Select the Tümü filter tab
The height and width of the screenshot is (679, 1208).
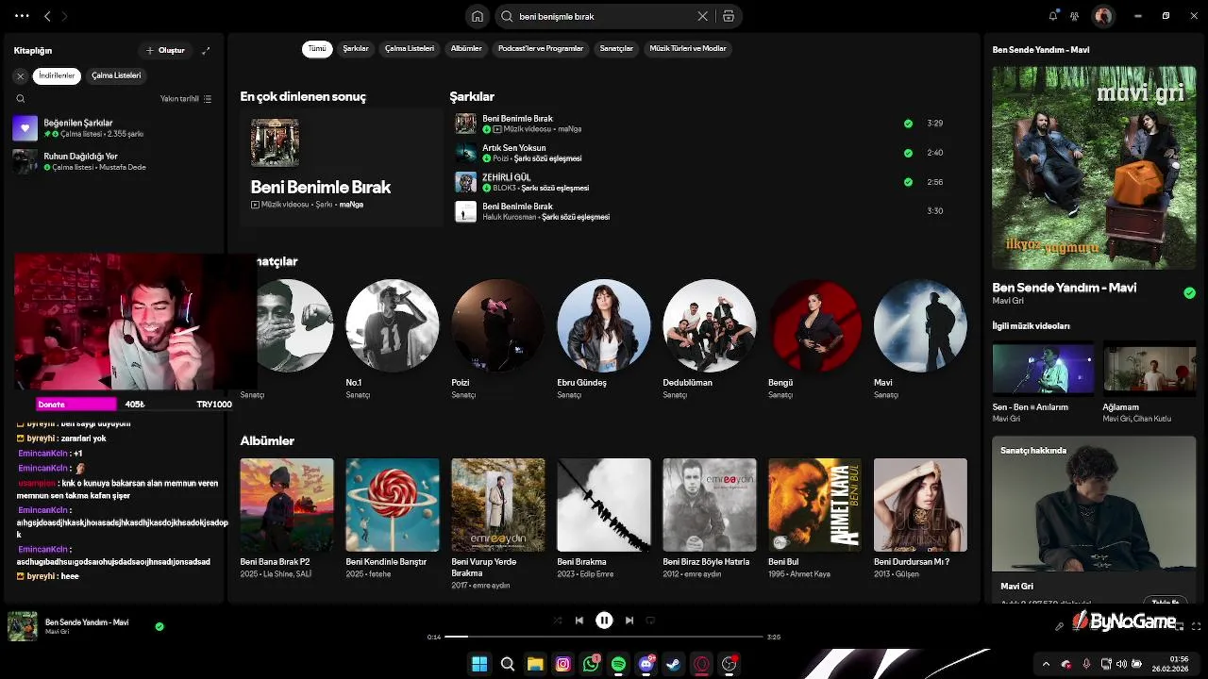click(317, 49)
